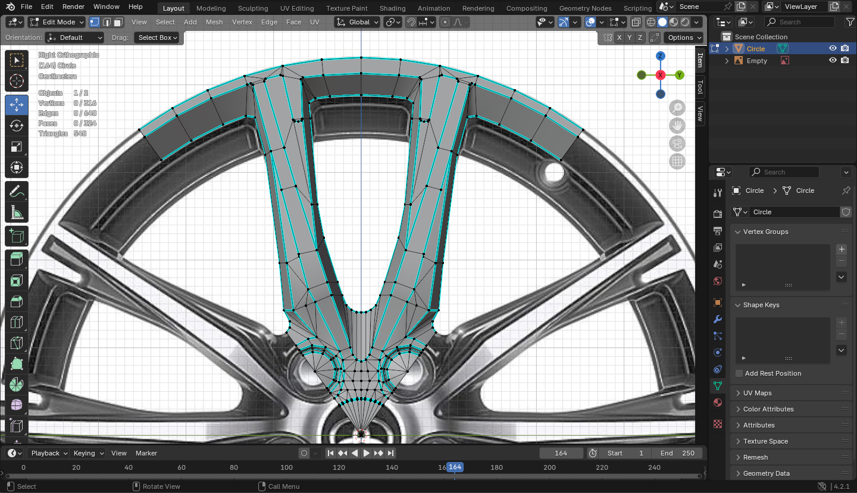The height and width of the screenshot is (493, 857).
Task: Switch to the Sculpting workspace tab
Action: (x=253, y=8)
